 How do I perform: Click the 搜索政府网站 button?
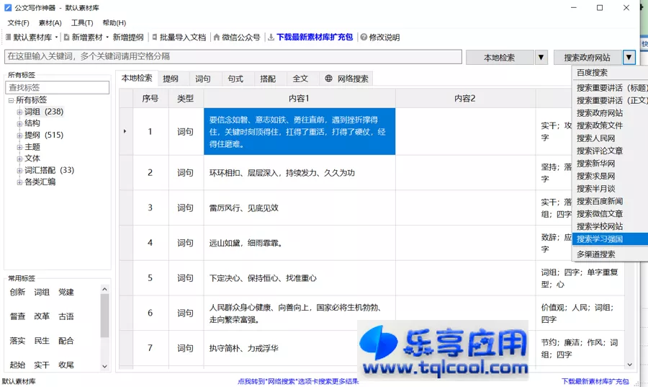point(588,58)
